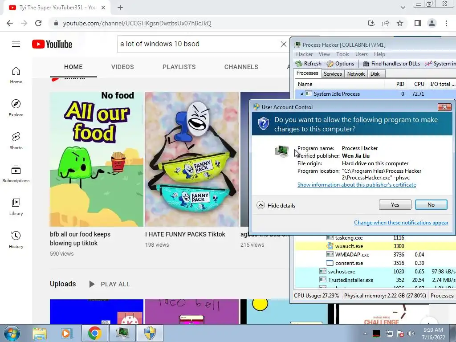
Task: Collapse Hide details in UAC dialog
Action: click(x=276, y=206)
